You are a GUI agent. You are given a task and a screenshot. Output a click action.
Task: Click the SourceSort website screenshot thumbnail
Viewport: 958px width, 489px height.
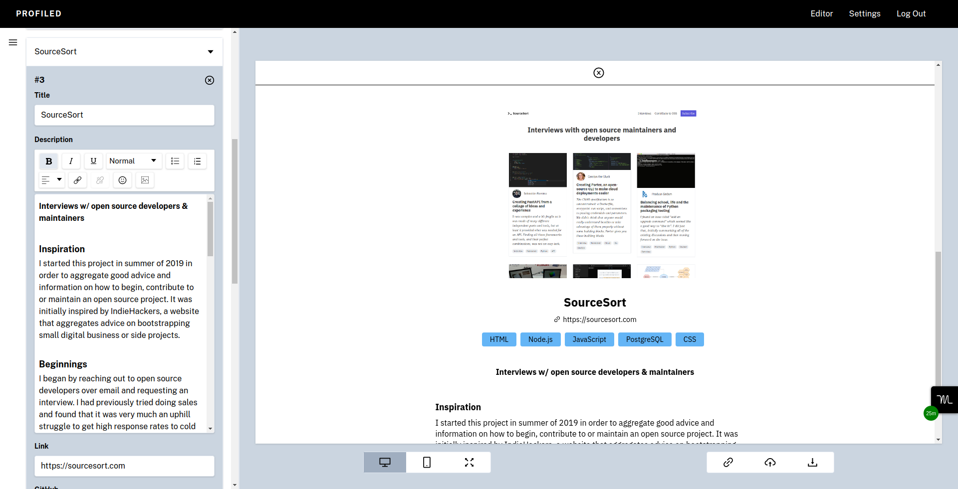(602, 193)
